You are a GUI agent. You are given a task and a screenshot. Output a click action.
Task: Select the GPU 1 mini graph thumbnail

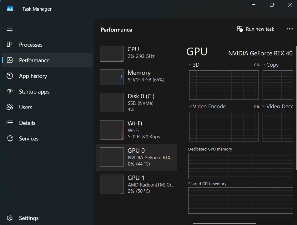coord(112,184)
